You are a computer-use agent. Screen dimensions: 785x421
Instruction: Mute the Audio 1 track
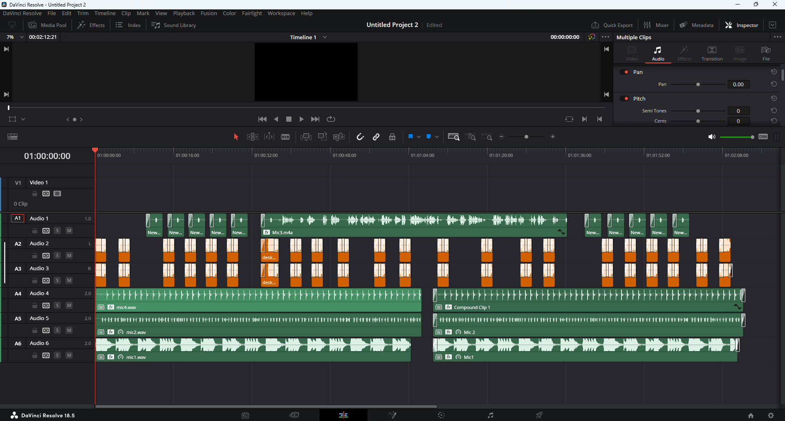(x=69, y=231)
